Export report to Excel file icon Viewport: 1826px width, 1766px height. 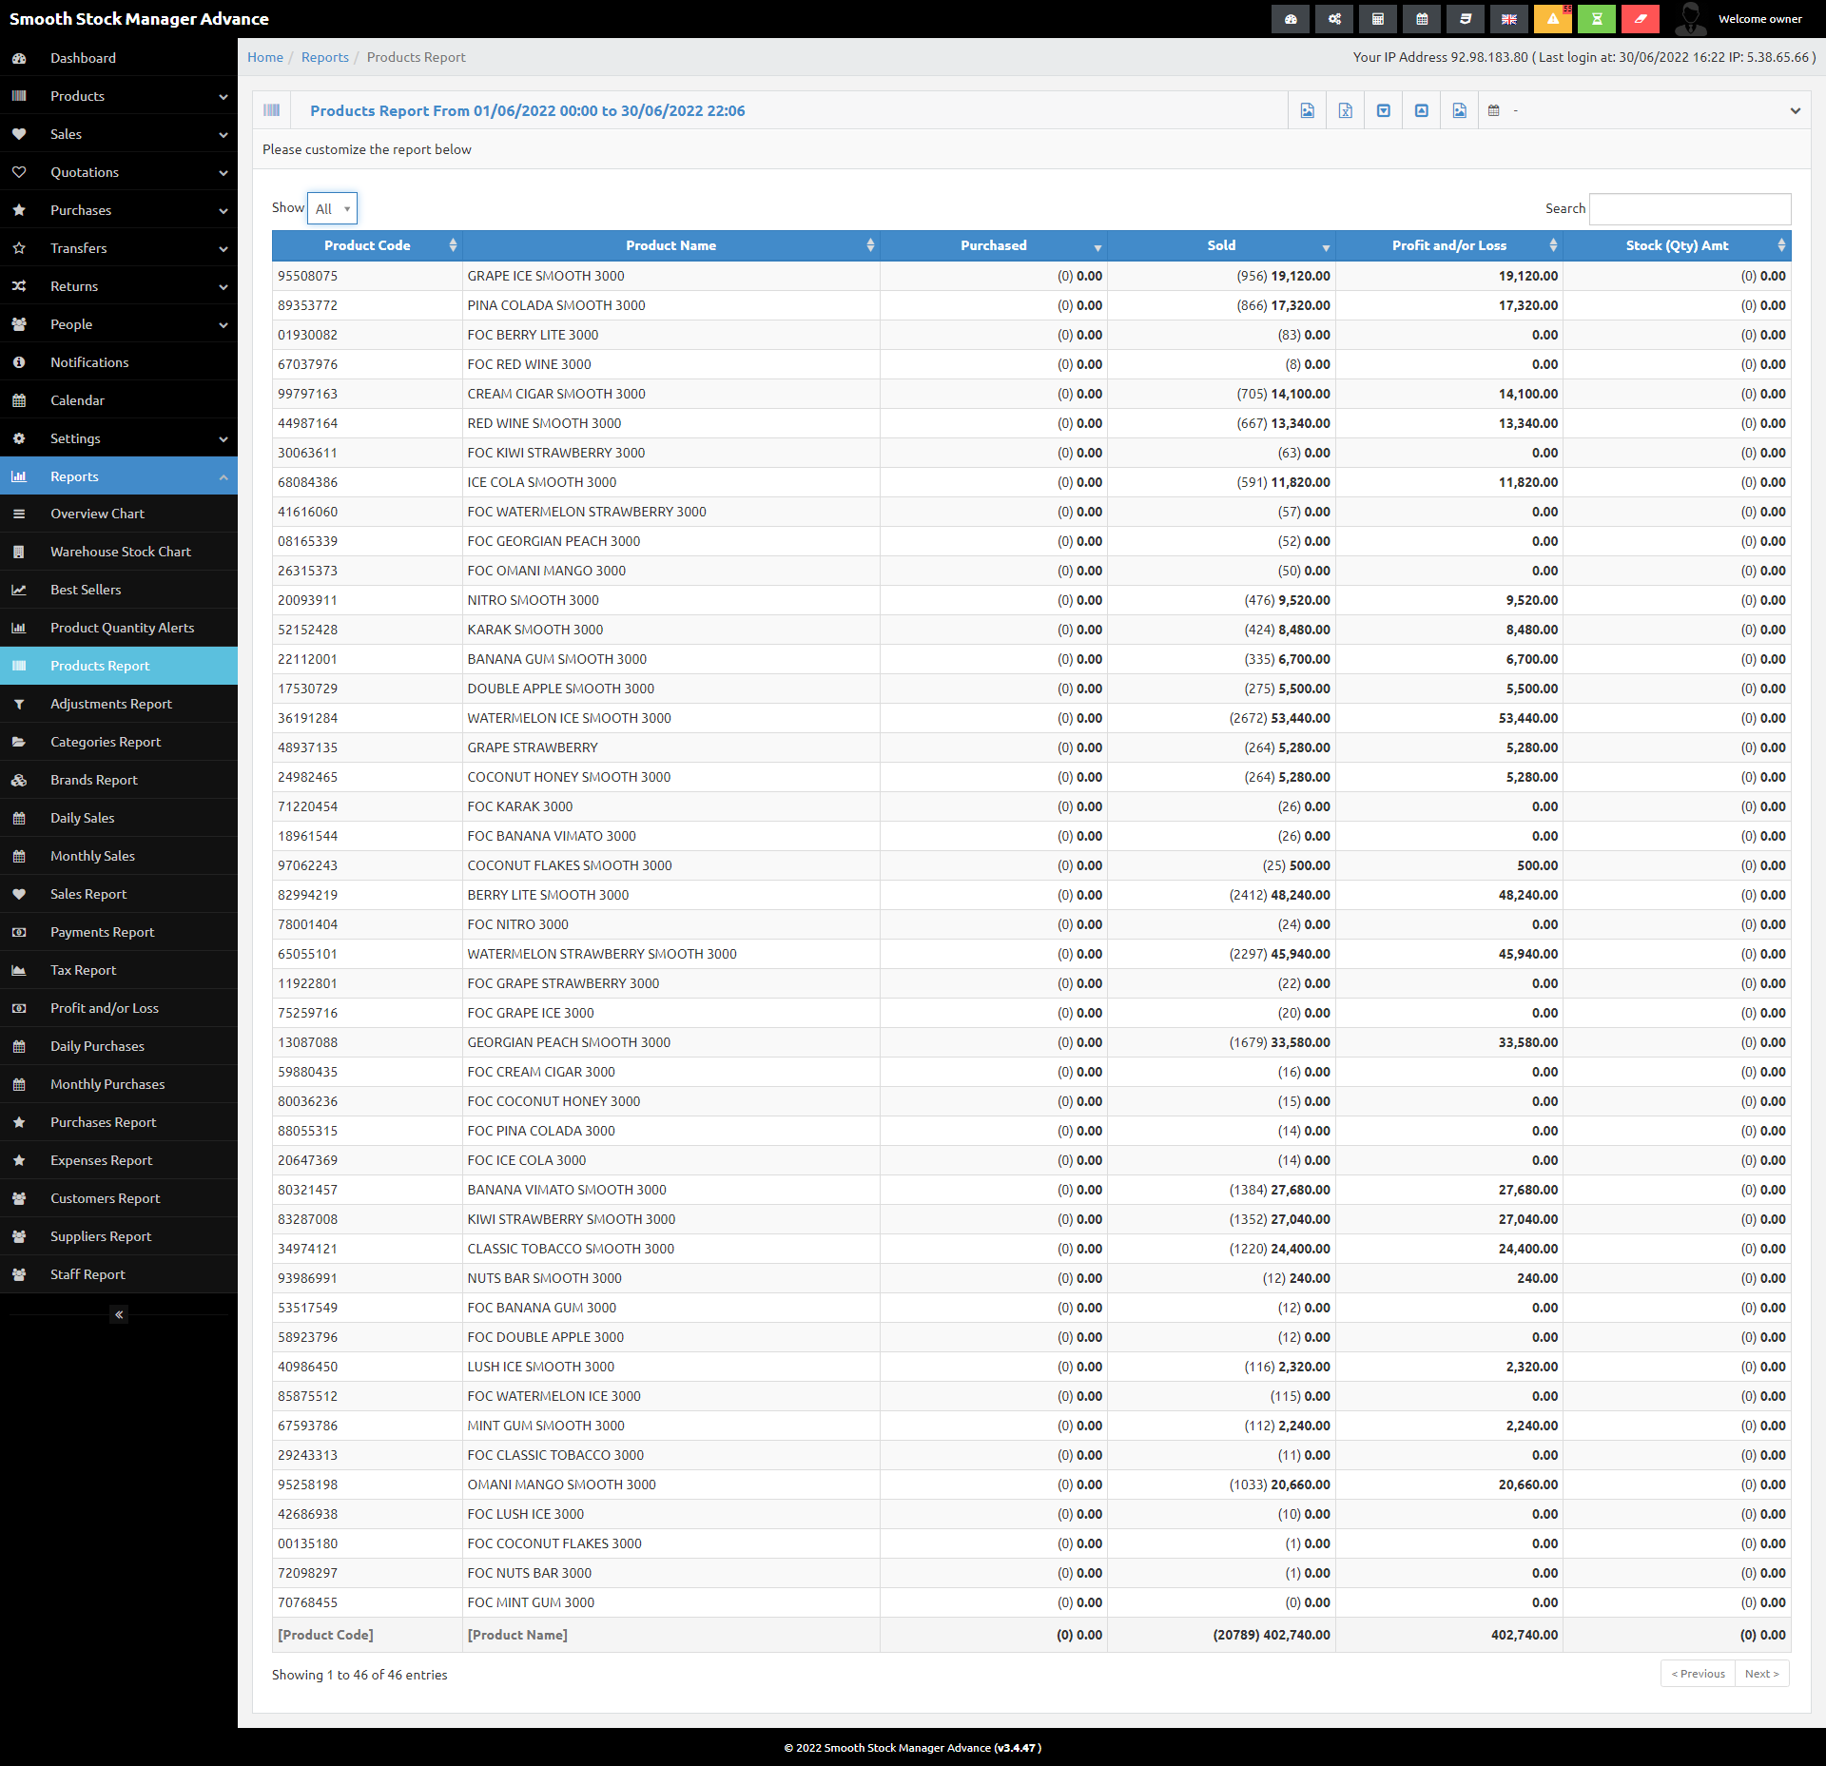(1346, 110)
